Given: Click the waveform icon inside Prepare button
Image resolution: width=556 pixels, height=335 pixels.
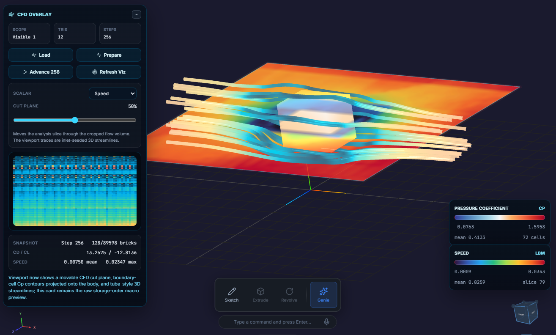Looking at the screenshot, I should pos(98,55).
